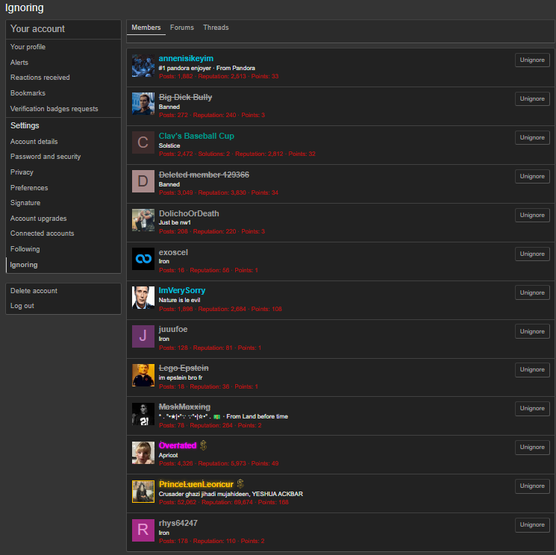Click exoscel's blue infinity avatar
This screenshot has height=555, width=556.
143,259
